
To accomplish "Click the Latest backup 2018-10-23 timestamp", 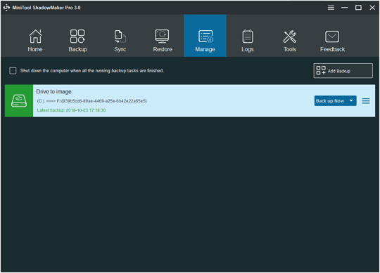I will [x=71, y=110].
